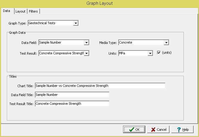Click into the Chart Title text field
The height and width of the screenshot is (137, 199).
coord(100,86)
